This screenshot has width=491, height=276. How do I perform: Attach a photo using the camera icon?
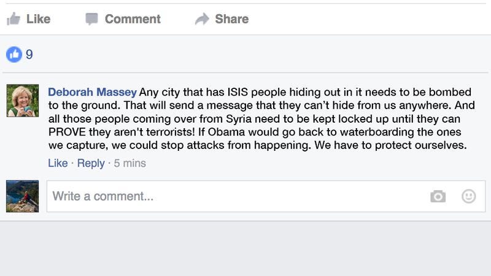coord(438,196)
